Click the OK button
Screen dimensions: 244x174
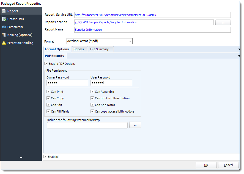(206, 165)
